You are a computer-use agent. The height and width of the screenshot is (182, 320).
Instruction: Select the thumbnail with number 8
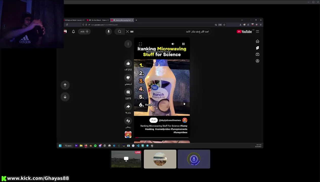(194, 159)
